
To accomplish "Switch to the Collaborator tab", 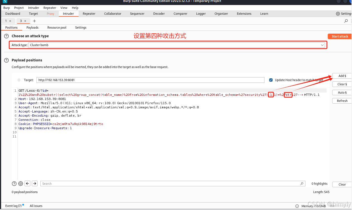I will 113,14.
